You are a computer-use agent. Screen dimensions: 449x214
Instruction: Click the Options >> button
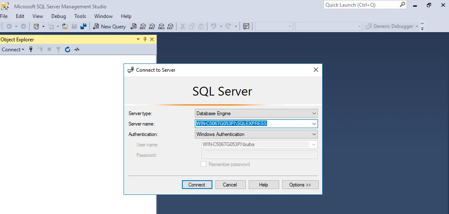click(x=300, y=185)
